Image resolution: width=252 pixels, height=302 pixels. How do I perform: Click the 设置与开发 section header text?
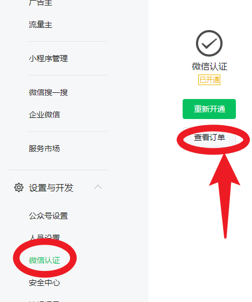[x=51, y=188]
